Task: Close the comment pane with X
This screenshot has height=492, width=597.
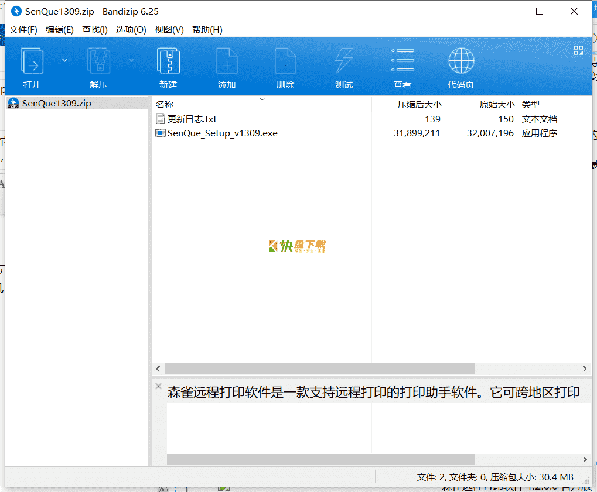Action: coord(159,386)
